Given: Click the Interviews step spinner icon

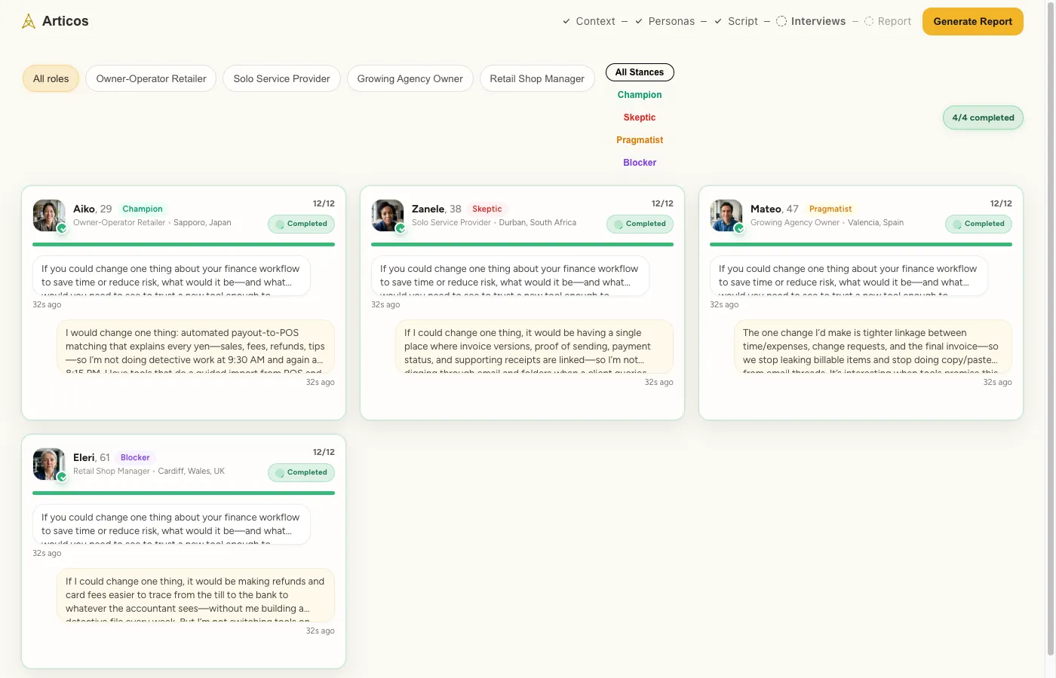Looking at the screenshot, I should 781,21.
